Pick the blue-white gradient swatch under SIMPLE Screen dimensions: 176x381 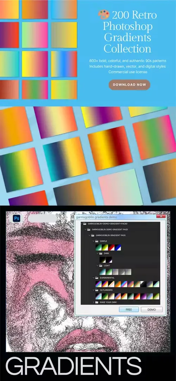118,247
